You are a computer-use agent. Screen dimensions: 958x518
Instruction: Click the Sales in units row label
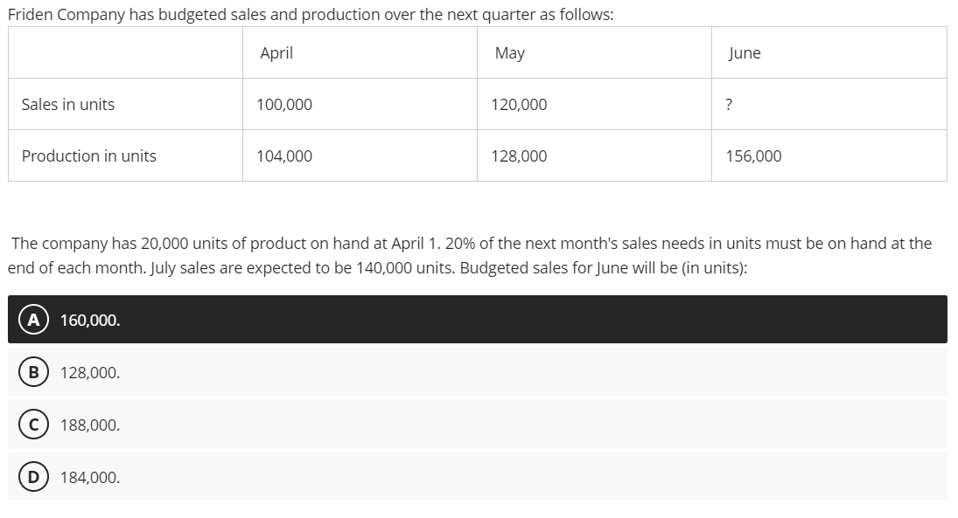click(x=67, y=104)
